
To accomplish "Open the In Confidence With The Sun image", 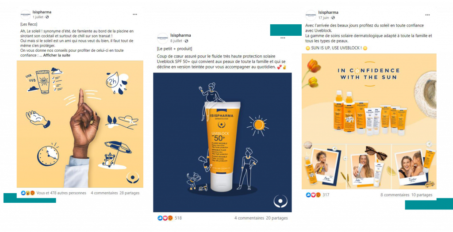I will pos(369,121).
